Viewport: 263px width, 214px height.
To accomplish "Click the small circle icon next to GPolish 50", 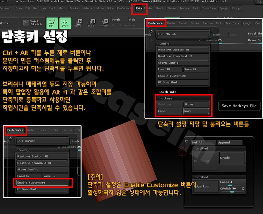I will coord(243,189).
